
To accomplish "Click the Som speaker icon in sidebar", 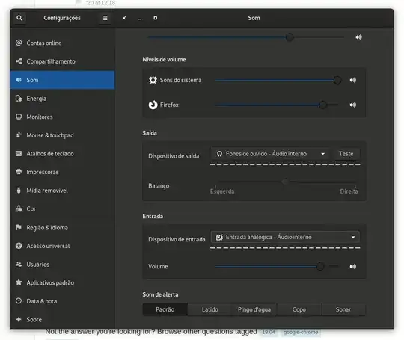I will [19, 80].
